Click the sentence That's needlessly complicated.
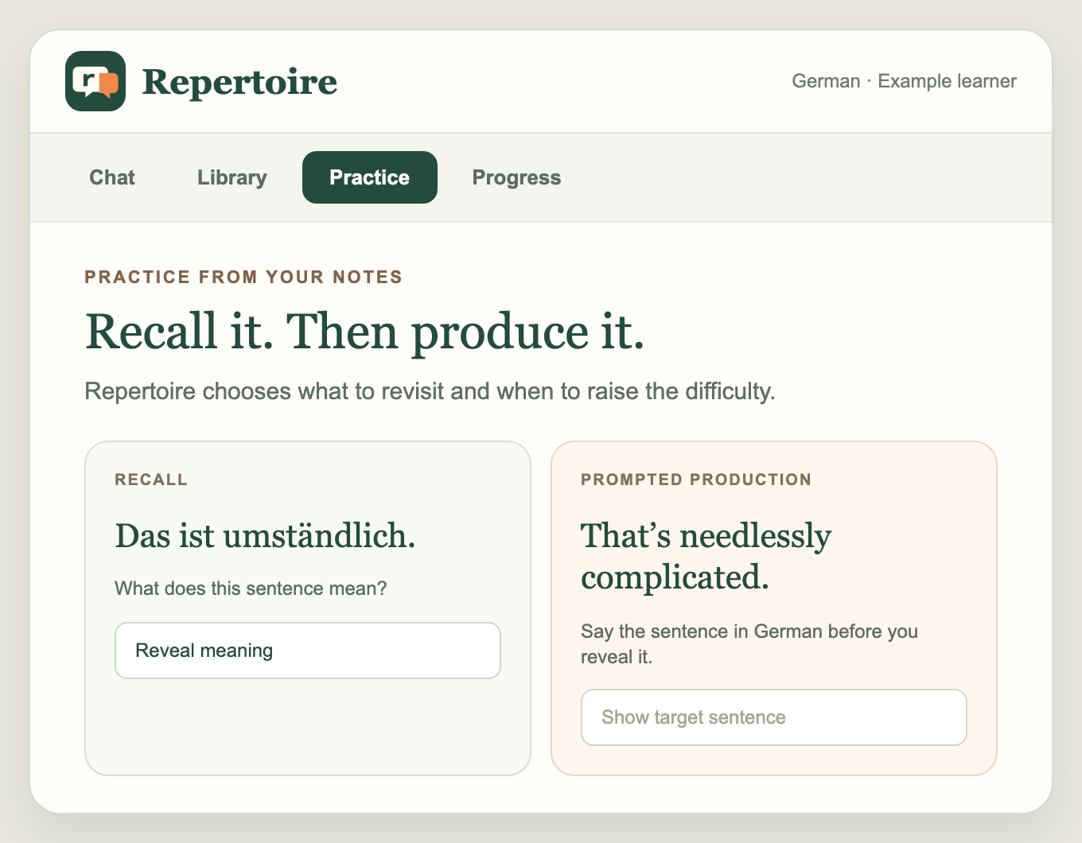Viewport: 1082px width, 843px height. [x=706, y=557]
